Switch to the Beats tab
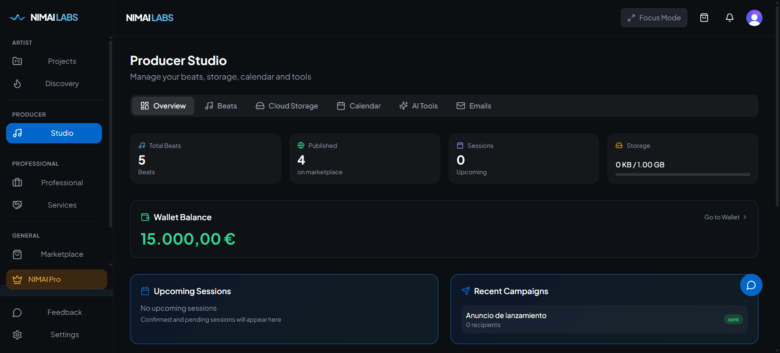This screenshot has height=353, width=780. tap(221, 106)
